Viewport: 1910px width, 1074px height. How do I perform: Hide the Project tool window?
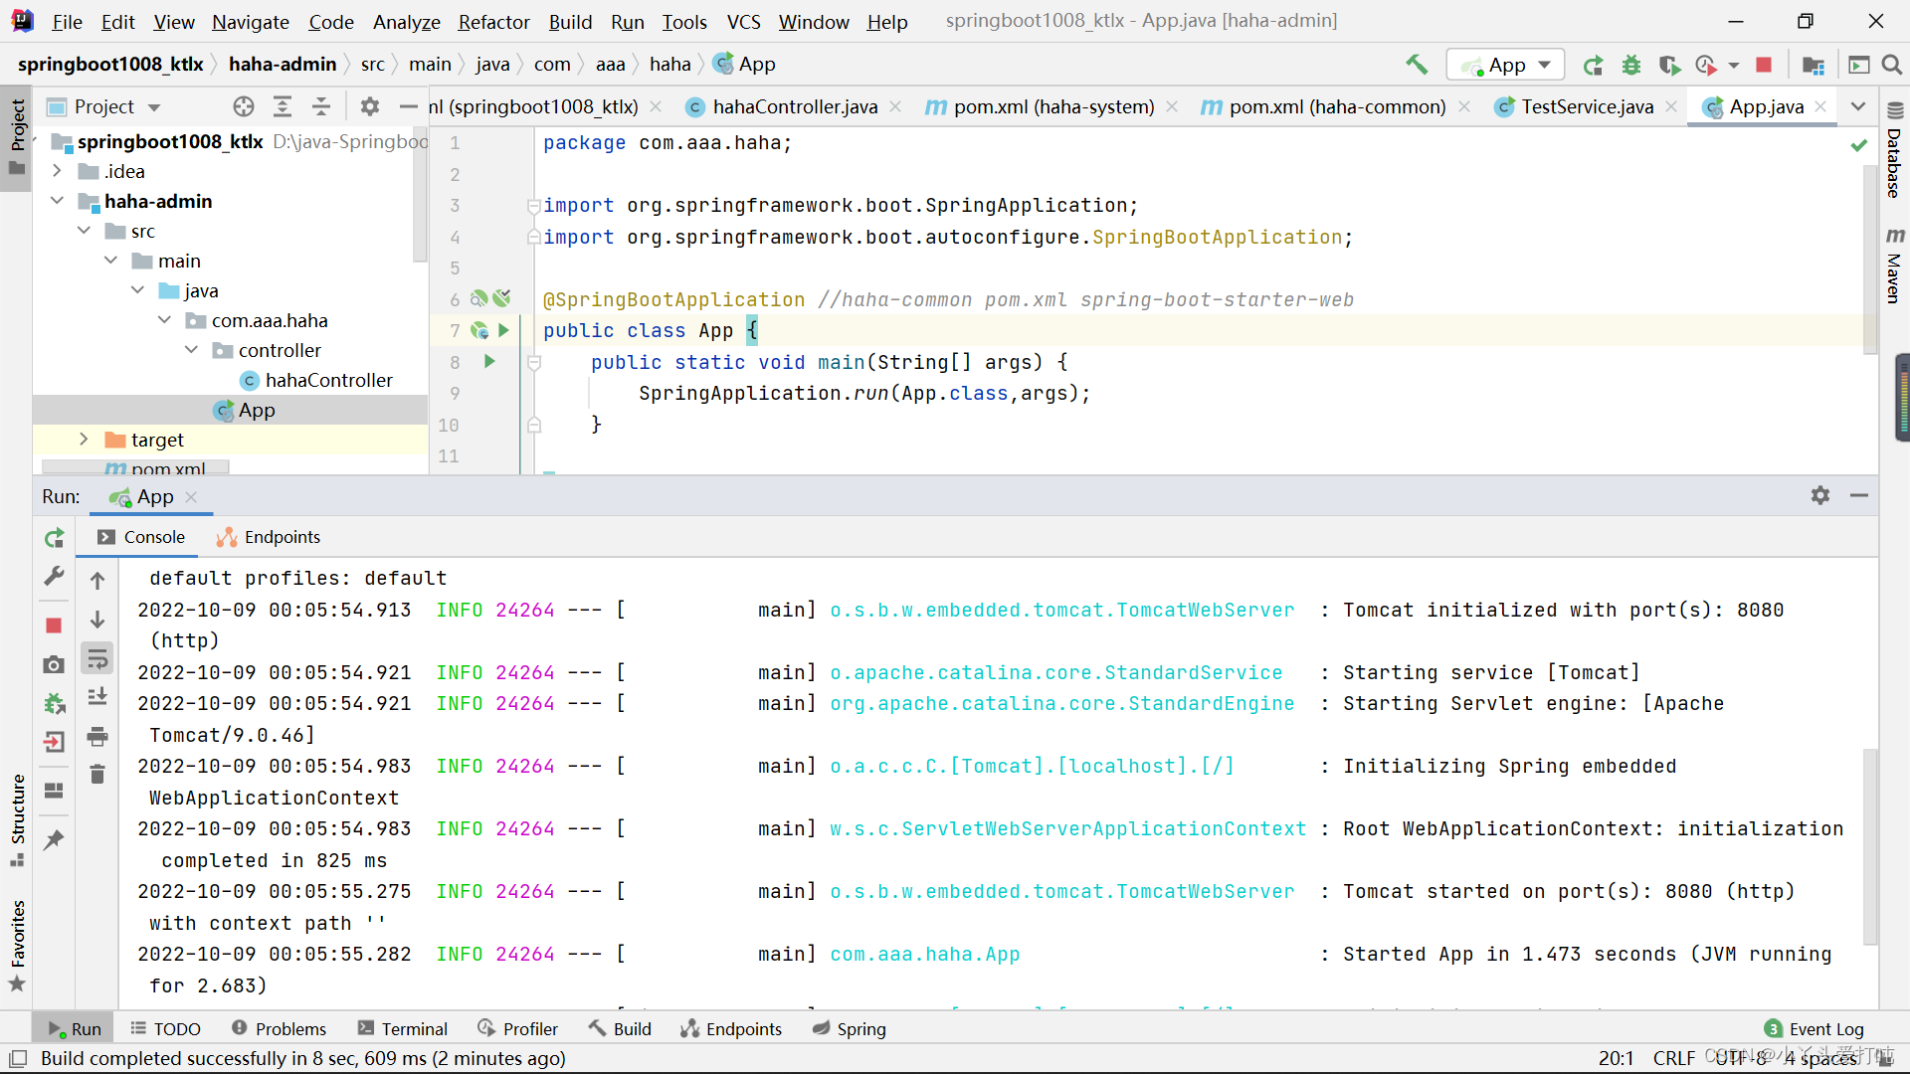click(408, 106)
